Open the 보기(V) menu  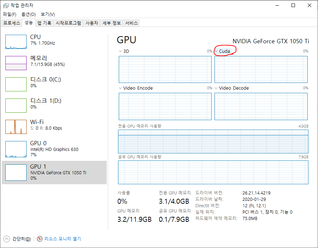pos(48,14)
